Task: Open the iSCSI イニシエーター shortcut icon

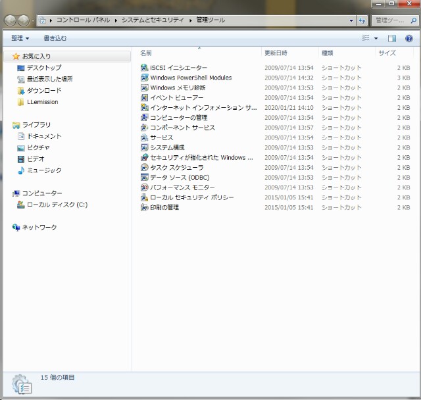Action: [145, 68]
